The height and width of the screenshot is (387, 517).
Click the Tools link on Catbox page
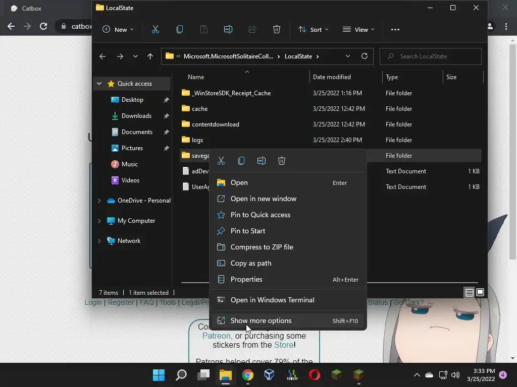click(x=168, y=302)
